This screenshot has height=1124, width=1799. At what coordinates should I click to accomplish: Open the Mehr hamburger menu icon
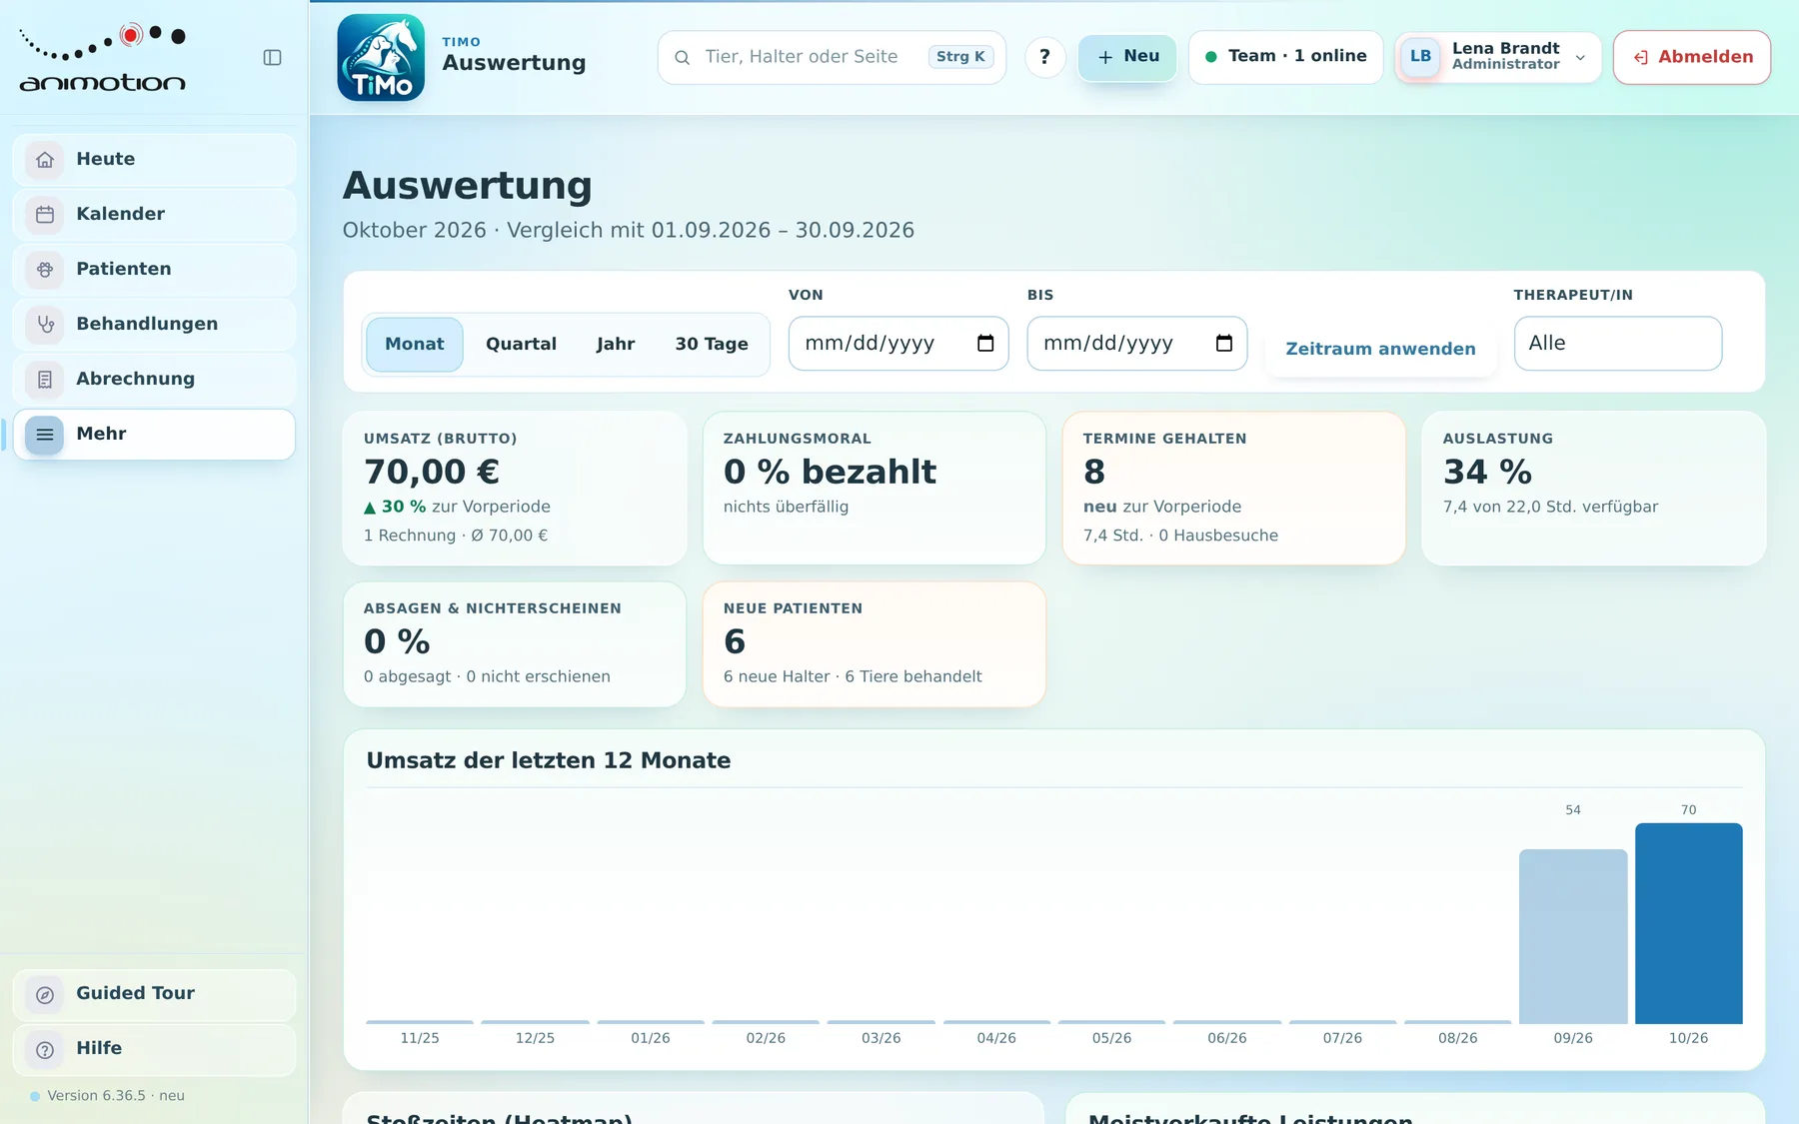click(x=45, y=435)
